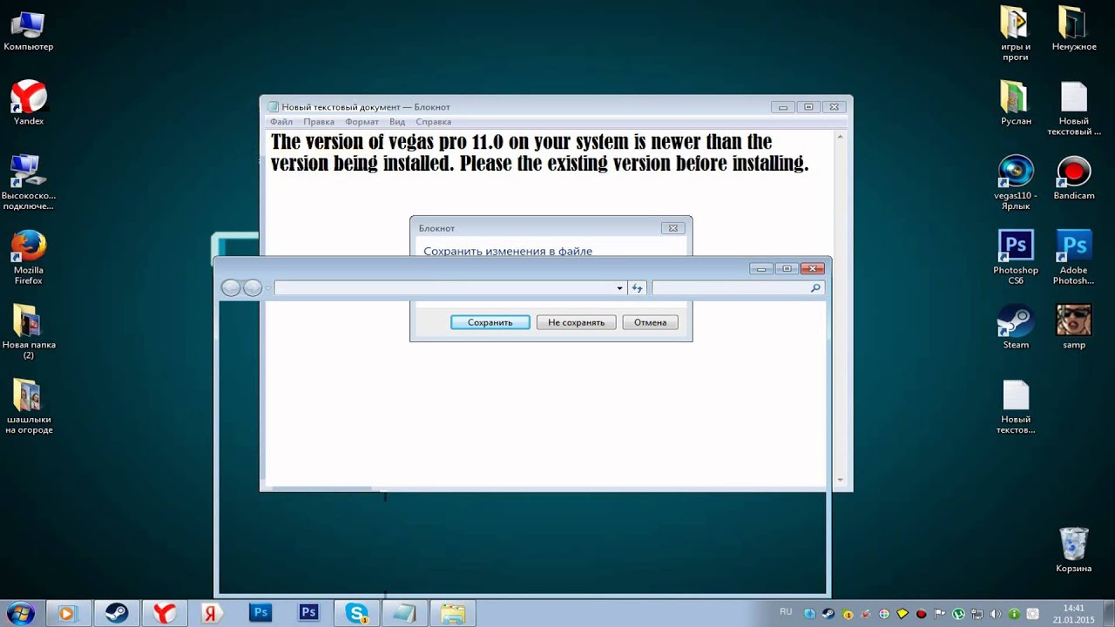1115x627 pixels.
Task: Open Windows Media Player from taskbar
Action: [68, 613]
